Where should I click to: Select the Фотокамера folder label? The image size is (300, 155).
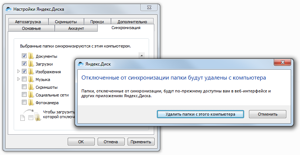(47, 103)
